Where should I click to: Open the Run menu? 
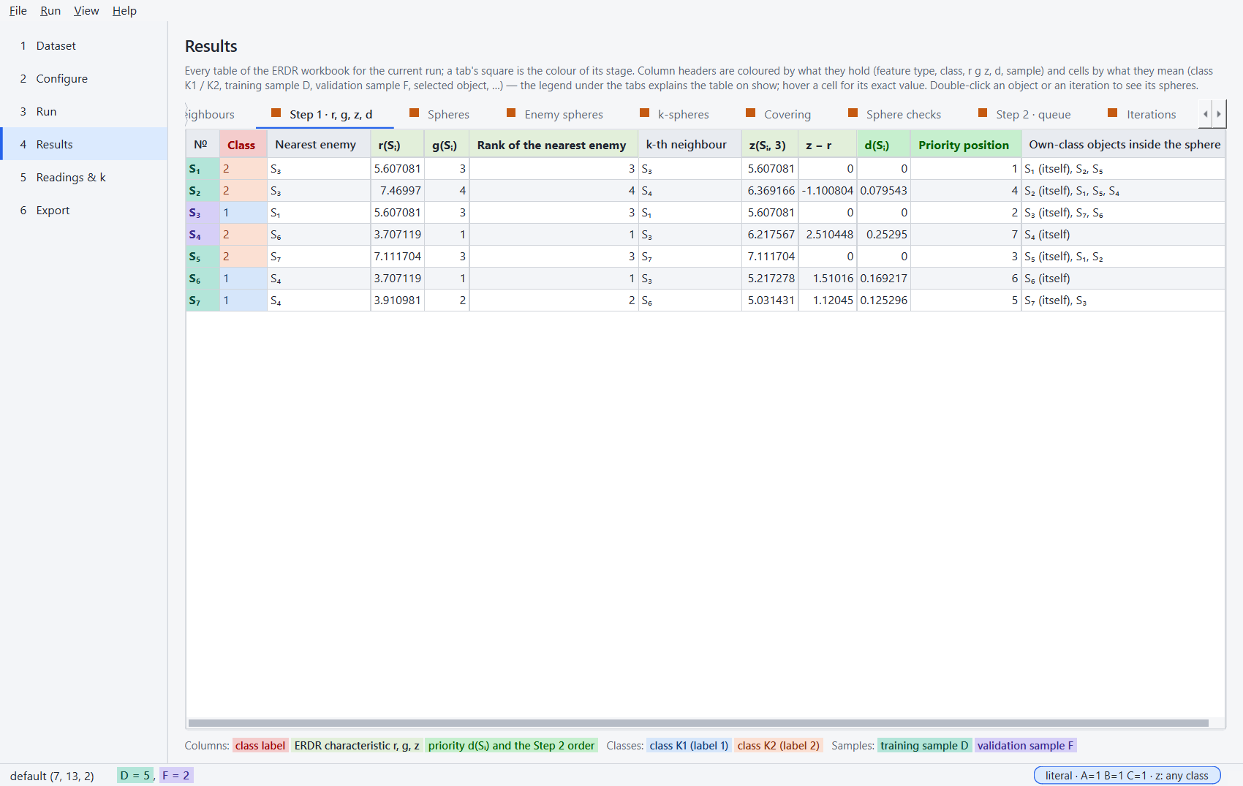(x=50, y=10)
